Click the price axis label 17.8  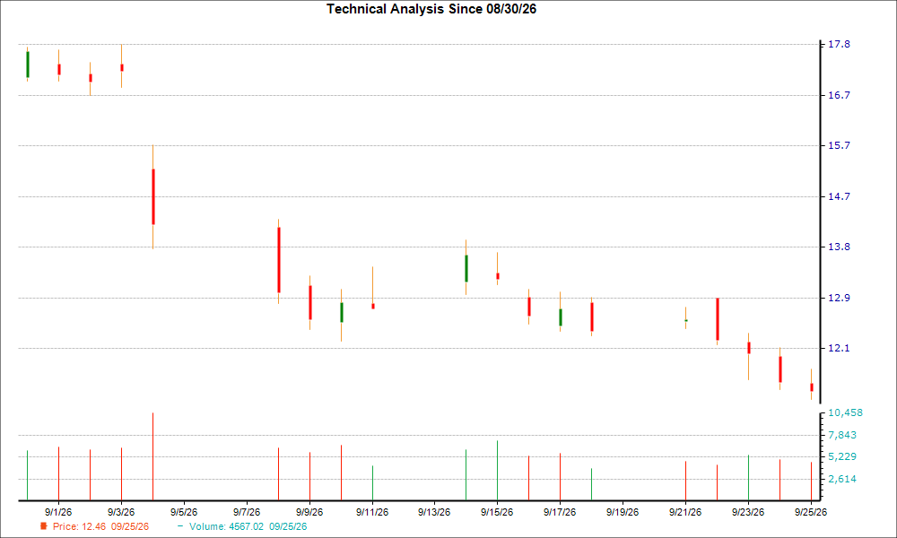[x=839, y=45]
